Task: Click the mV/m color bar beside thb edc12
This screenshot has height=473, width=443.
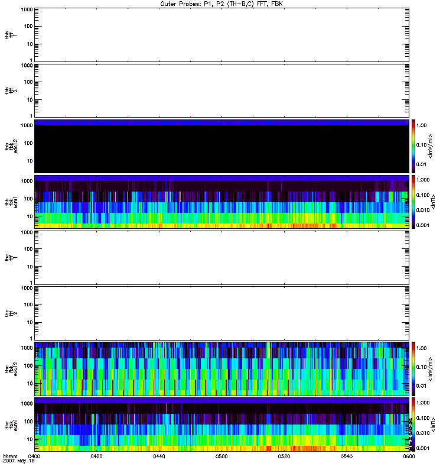Action: tap(415, 146)
